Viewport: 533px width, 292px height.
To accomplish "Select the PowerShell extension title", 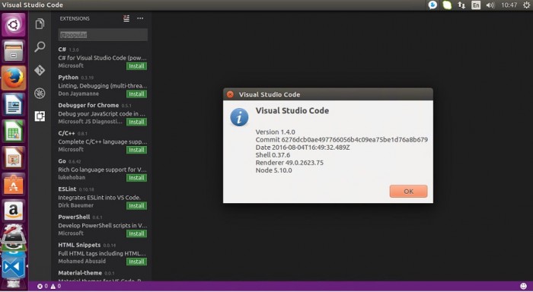I will [x=74, y=217].
